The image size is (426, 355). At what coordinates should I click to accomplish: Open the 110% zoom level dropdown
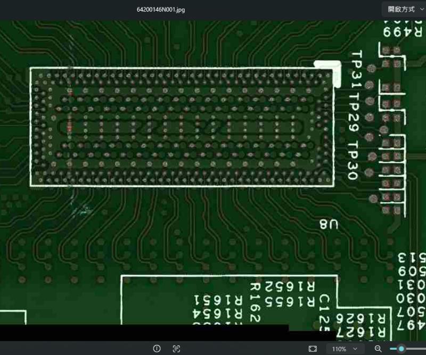[x=344, y=349]
